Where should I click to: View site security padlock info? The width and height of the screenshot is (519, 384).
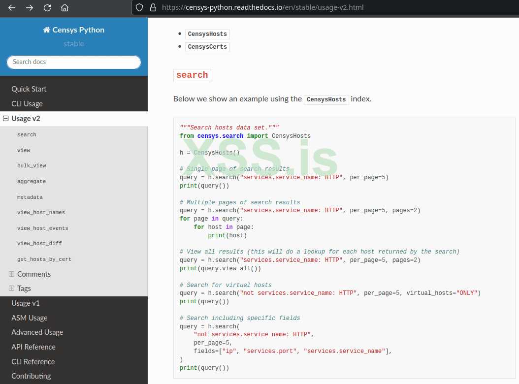[153, 7]
